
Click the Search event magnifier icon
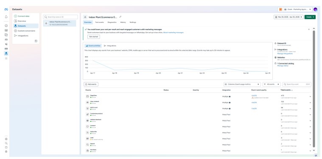tap(87, 145)
